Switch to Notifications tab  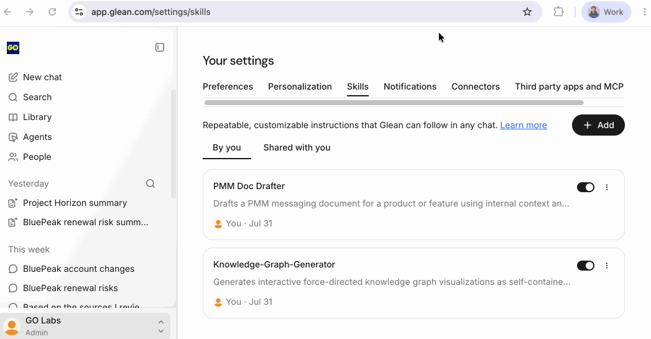pyautogui.click(x=410, y=86)
